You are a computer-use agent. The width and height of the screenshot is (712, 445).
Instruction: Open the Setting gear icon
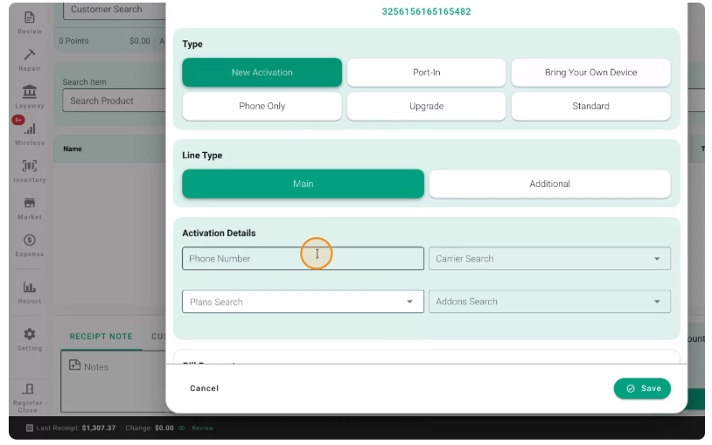[x=30, y=334]
